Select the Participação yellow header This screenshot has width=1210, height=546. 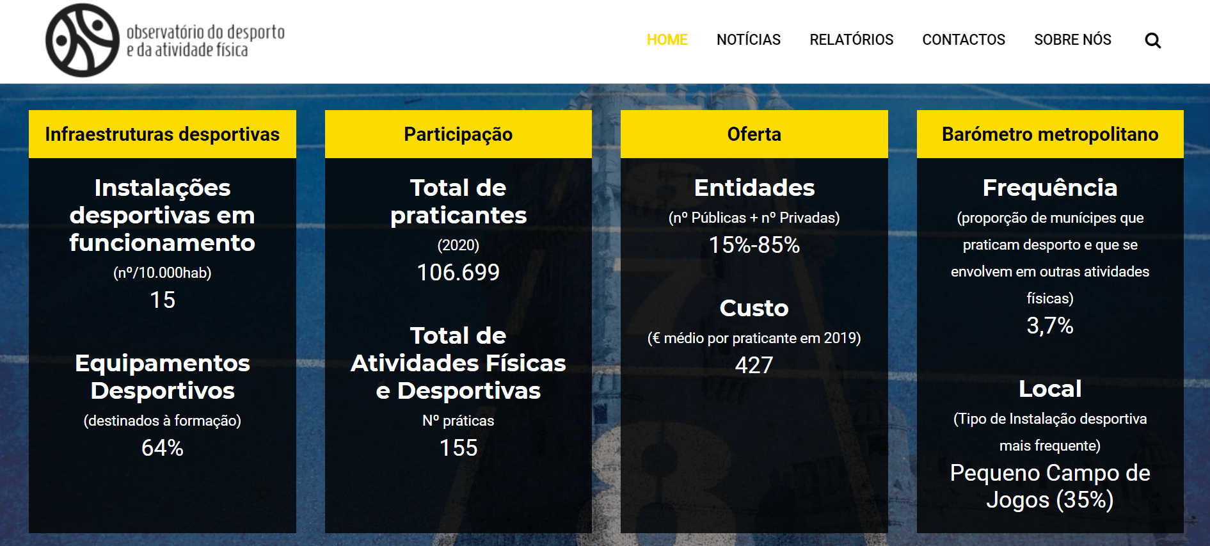tap(458, 134)
